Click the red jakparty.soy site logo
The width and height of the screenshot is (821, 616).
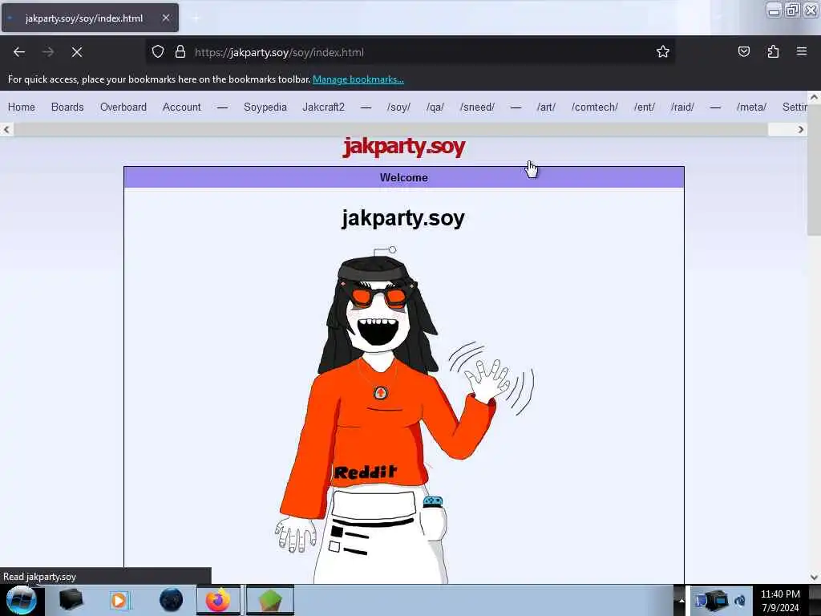pos(404,147)
